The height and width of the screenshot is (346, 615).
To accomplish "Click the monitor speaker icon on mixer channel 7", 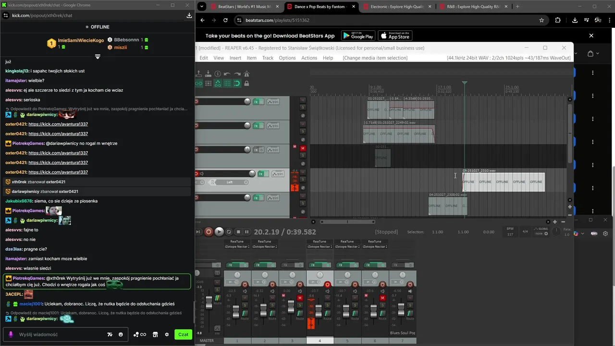I will [x=410, y=291].
